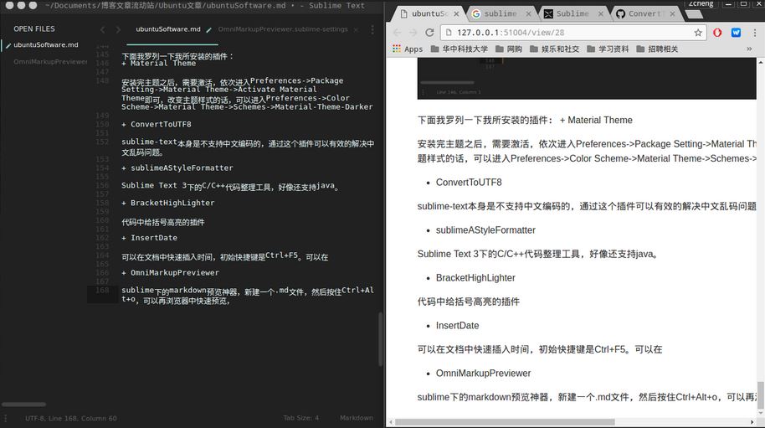Screen dimensions: 765x428
Task: Click the Sublime tab scroll right arrow
Action: [x=116, y=29]
